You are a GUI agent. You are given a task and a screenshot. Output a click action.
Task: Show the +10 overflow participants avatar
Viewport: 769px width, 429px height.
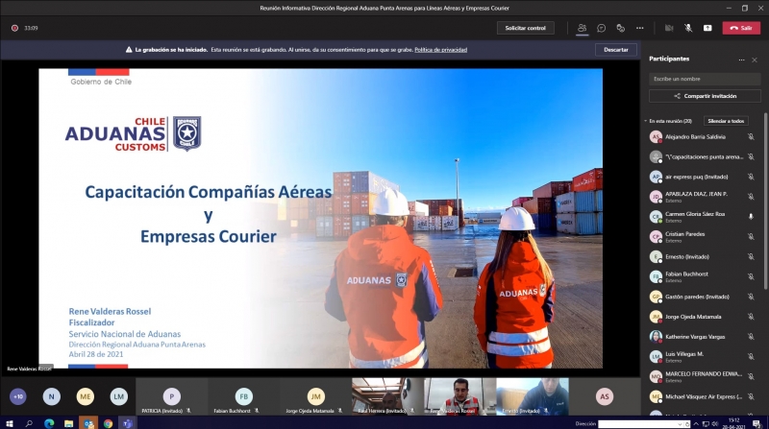click(17, 396)
